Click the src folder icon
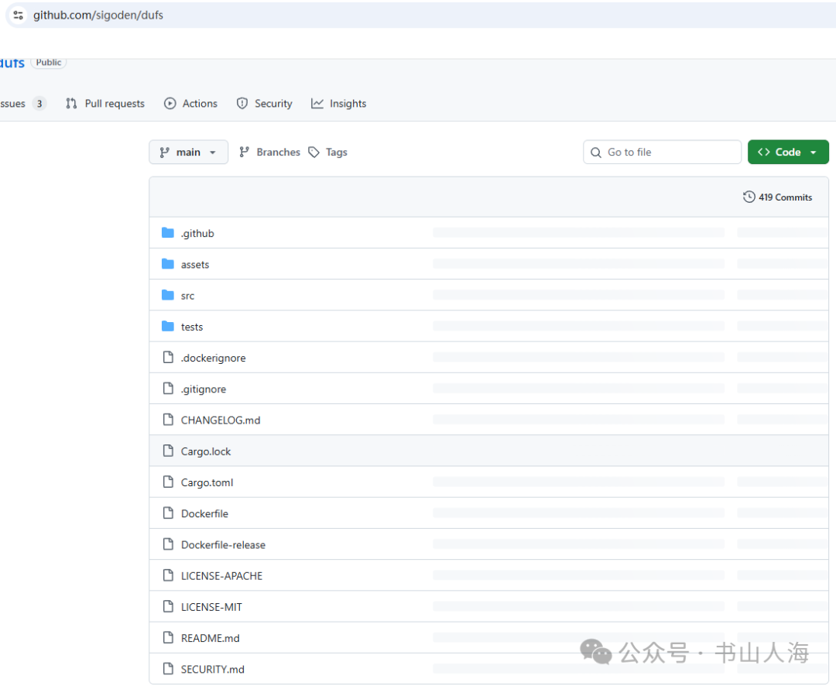The width and height of the screenshot is (836, 686). click(168, 295)
